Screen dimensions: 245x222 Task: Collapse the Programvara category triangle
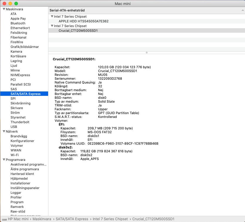tap(4, 160)
